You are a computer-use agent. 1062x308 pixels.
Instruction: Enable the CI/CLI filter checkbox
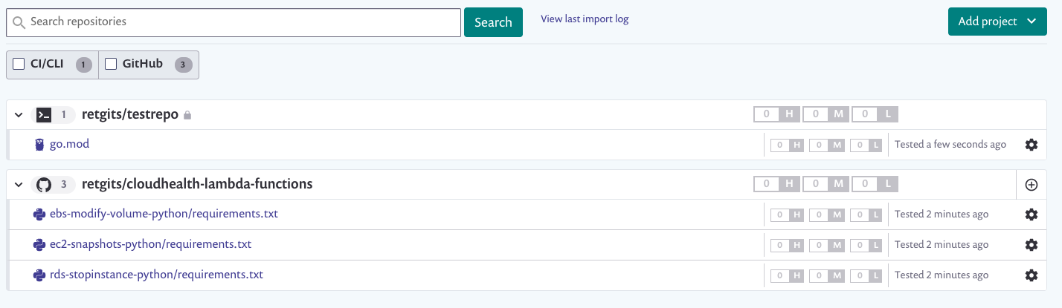coord(19,64)
